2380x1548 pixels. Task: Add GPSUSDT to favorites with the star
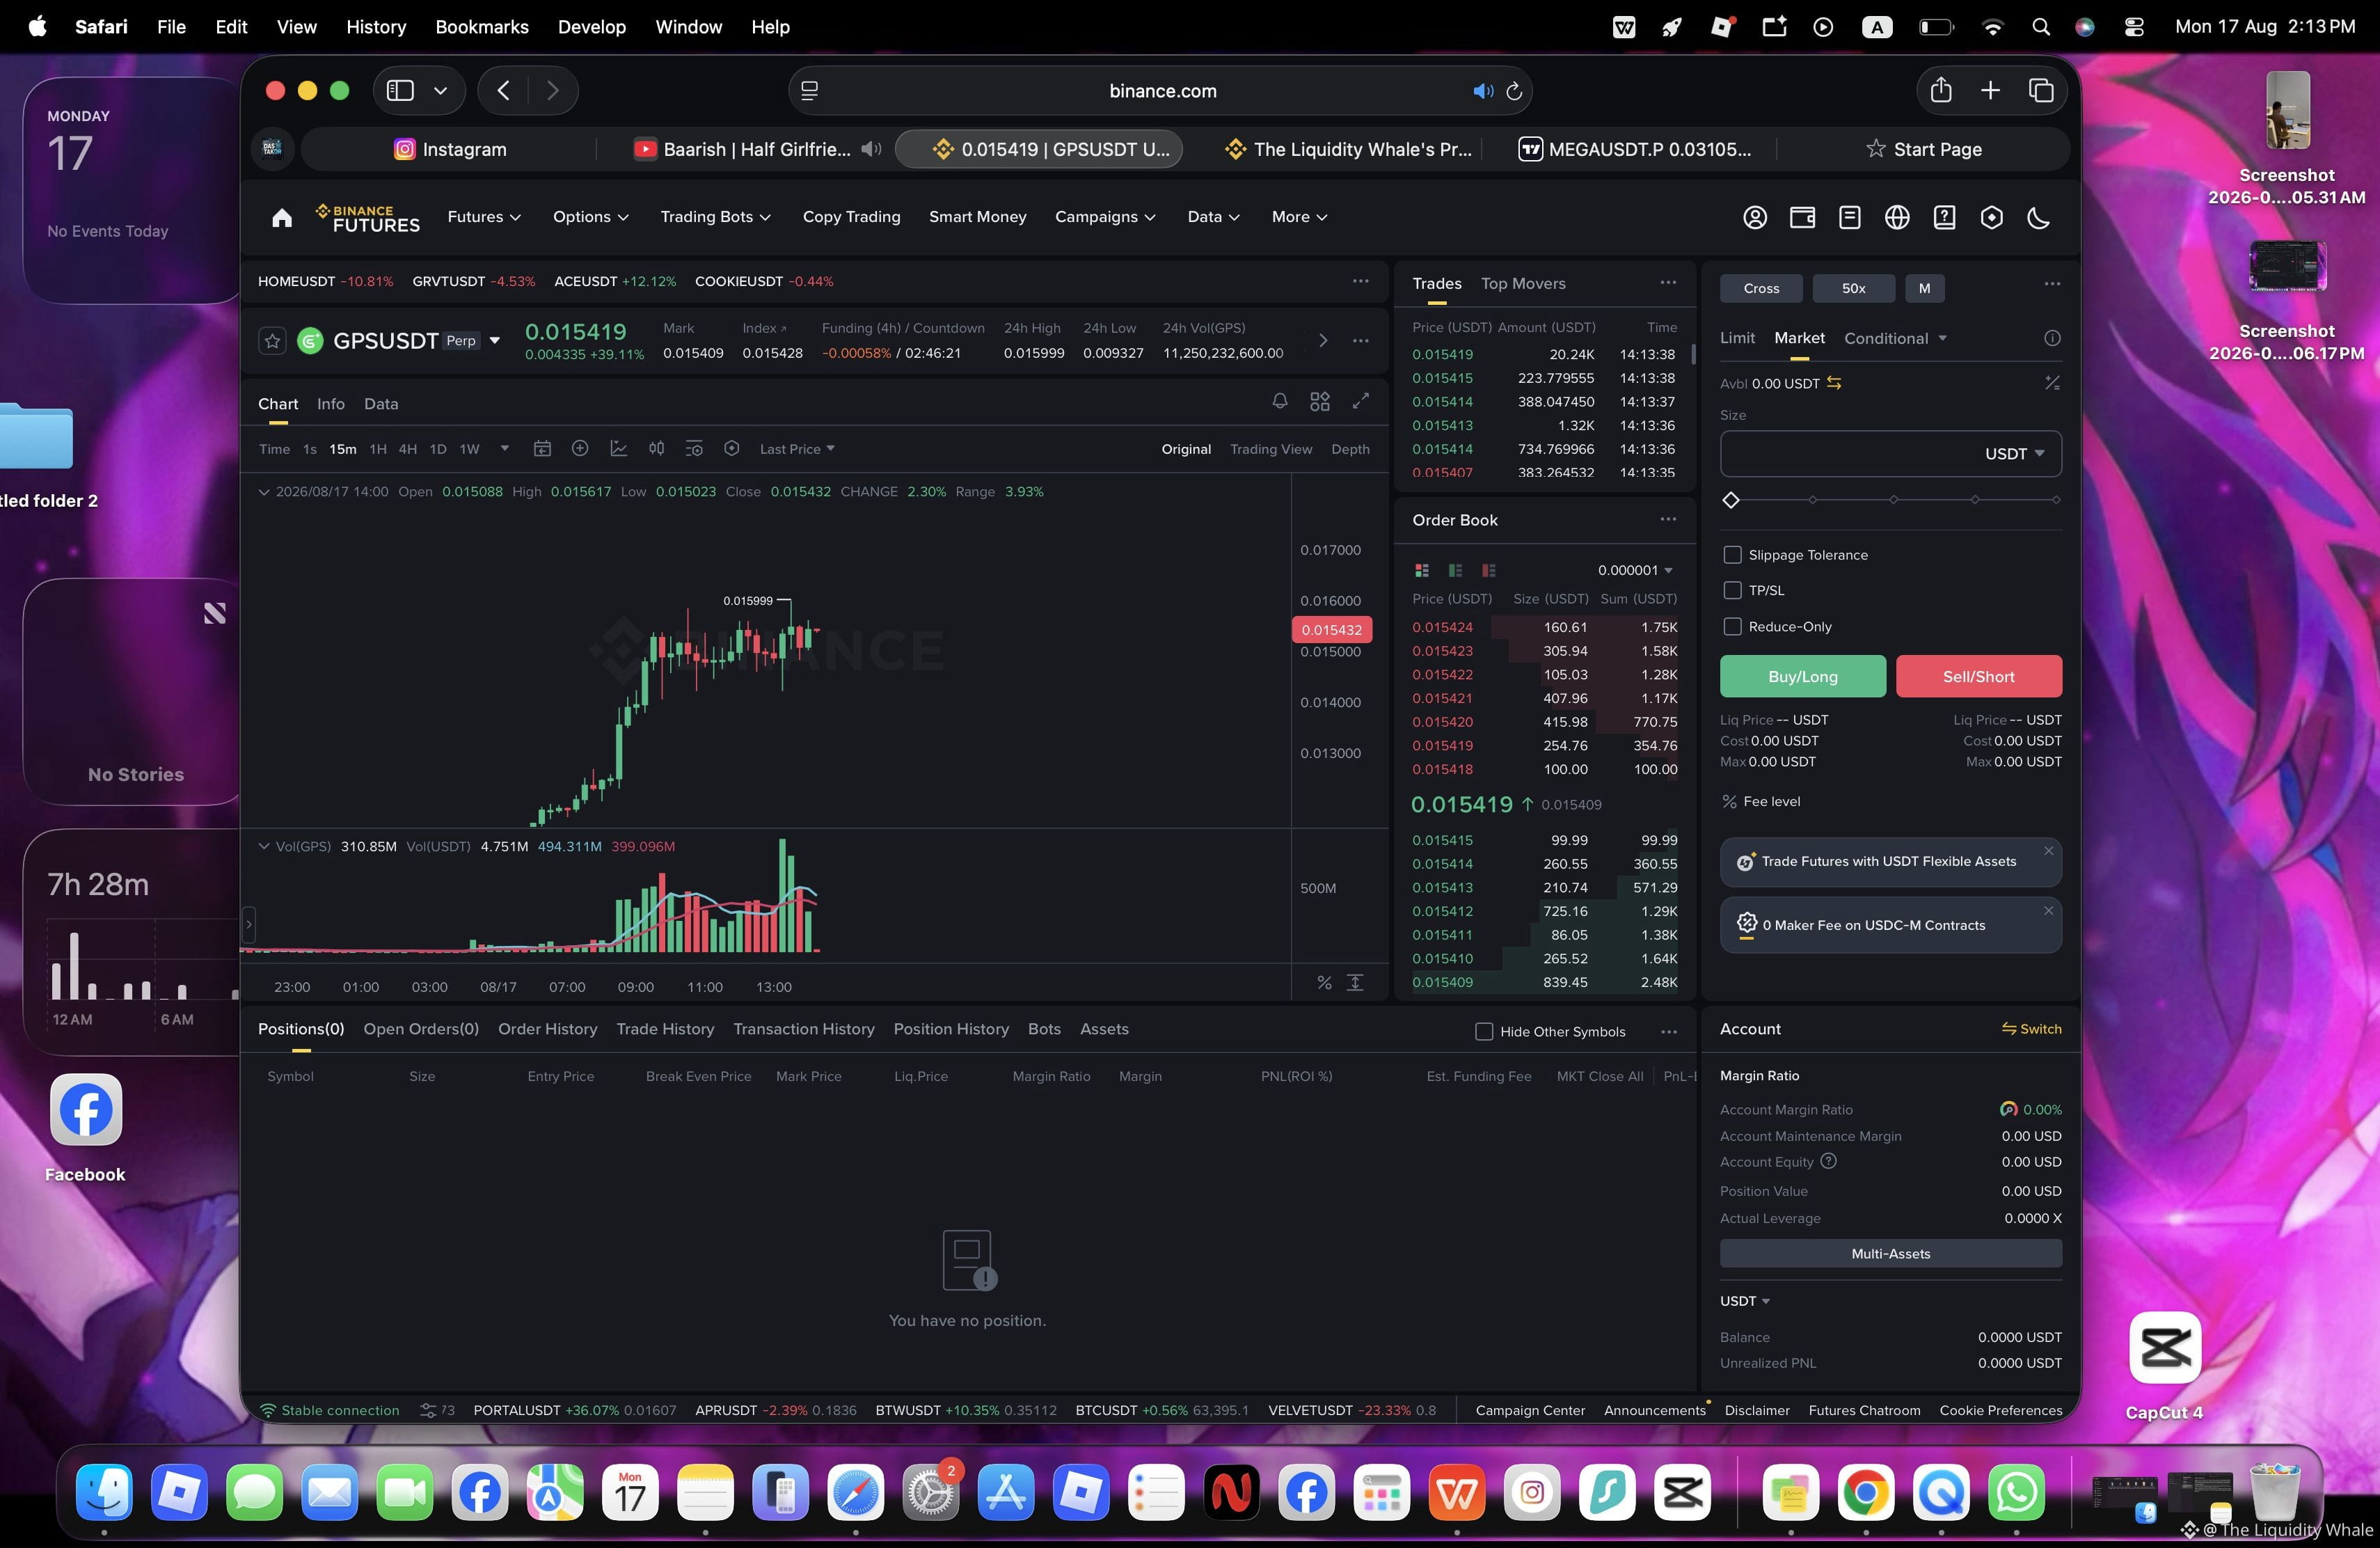(272, 341)
